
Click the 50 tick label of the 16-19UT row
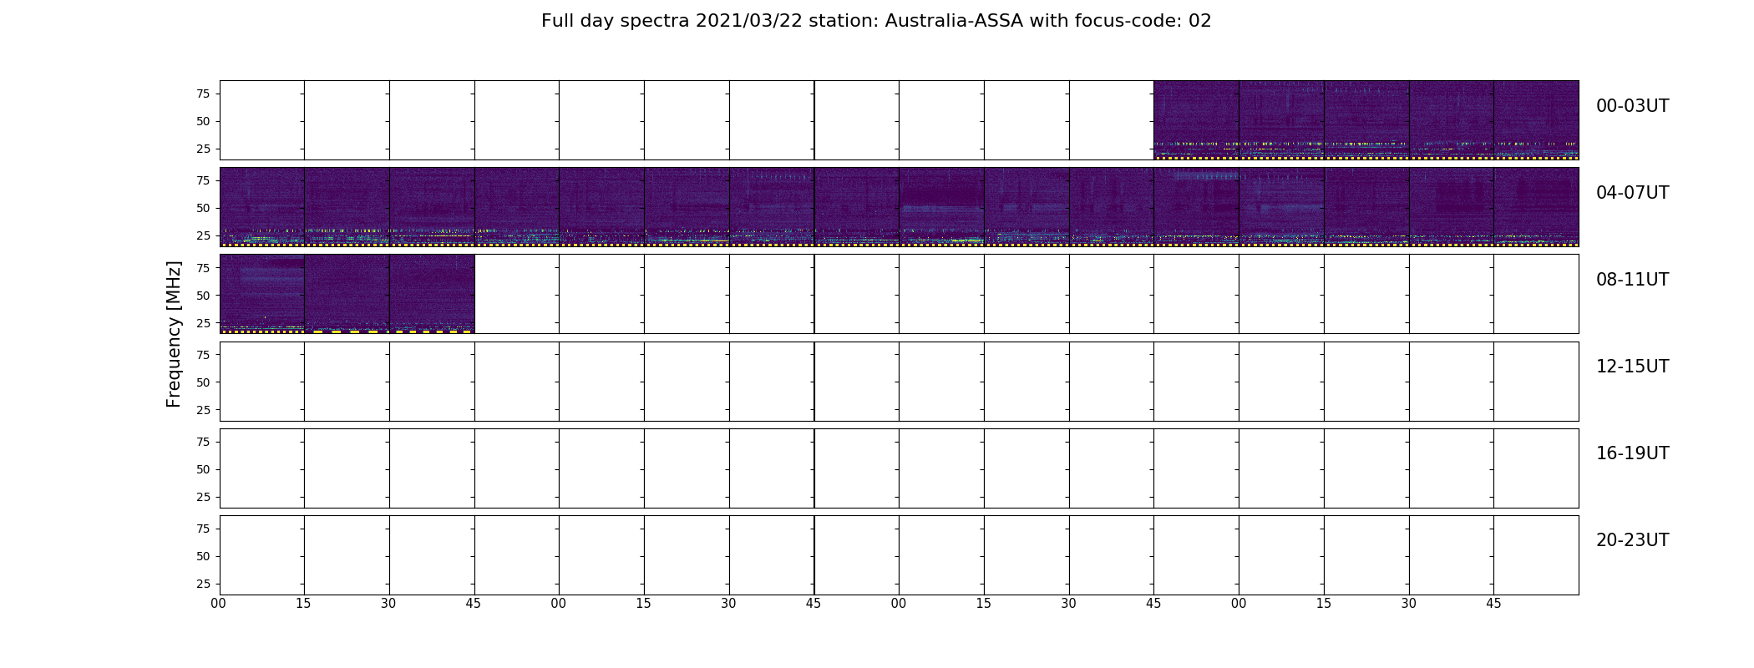[x=203, y=469]
